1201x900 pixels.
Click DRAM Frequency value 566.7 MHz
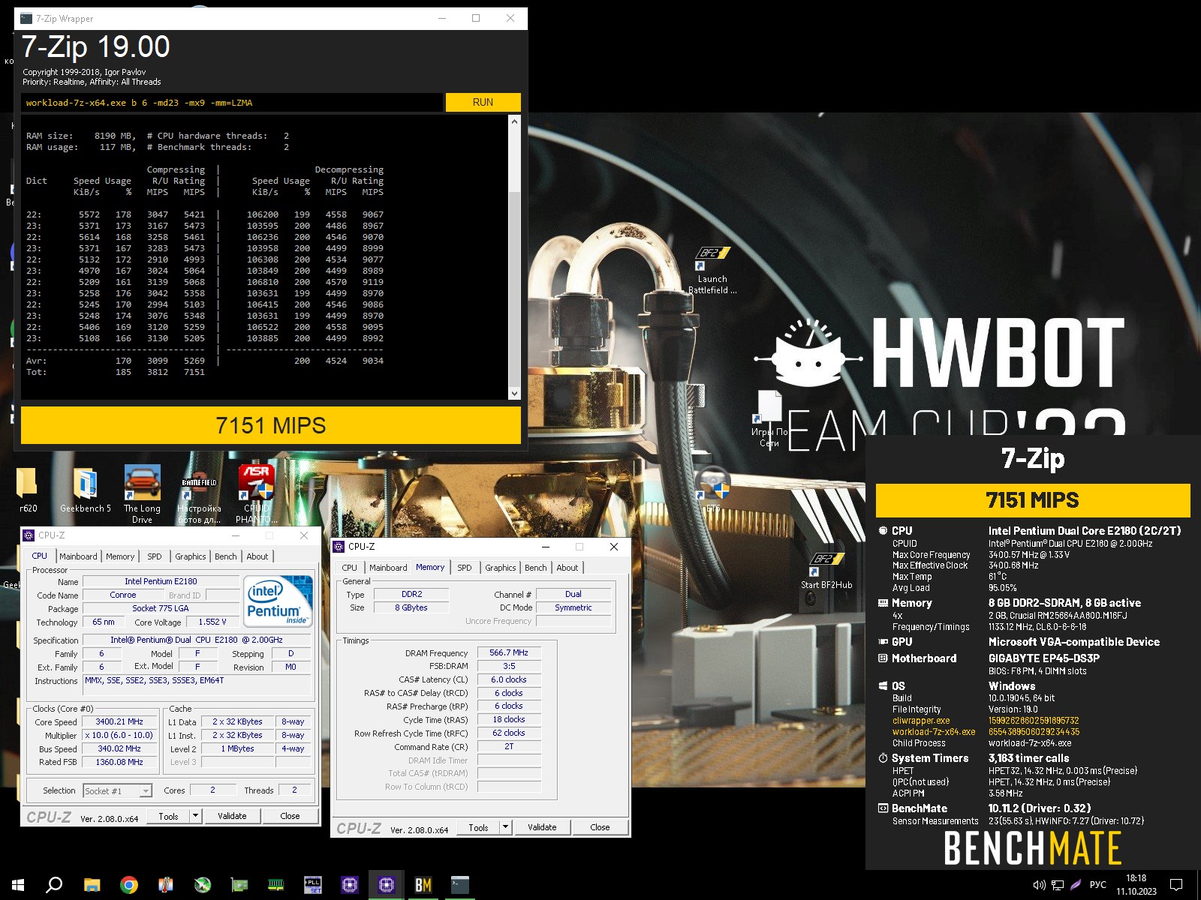pyautogui.click(x=509, y=652)
